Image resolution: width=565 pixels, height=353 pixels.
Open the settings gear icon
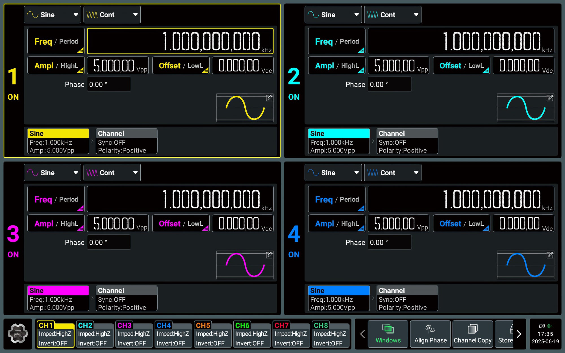tap(18, 334)
